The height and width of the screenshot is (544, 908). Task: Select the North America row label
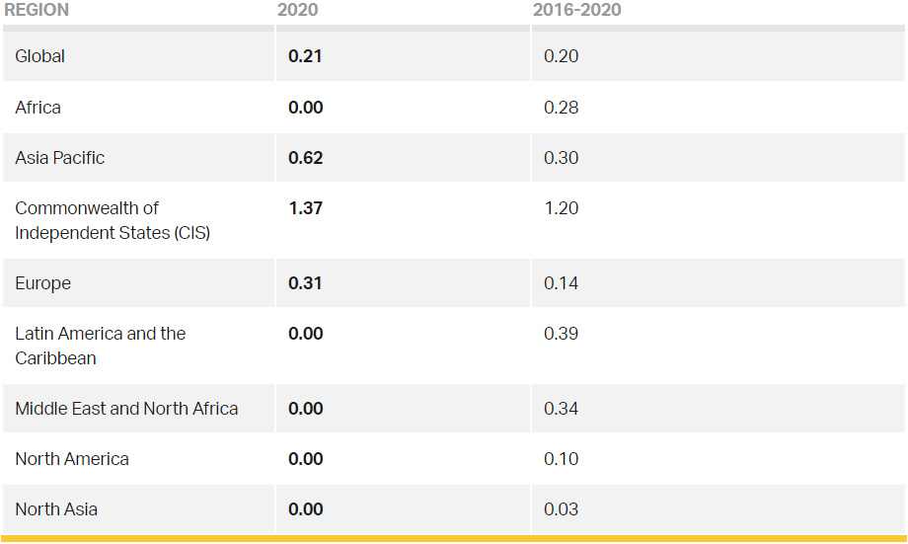[x=72, y=459]
